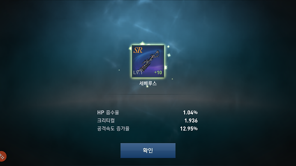Screen dimensions: 296x166
Task: Click the 1,936 critical value
Action: coord(191,120)
